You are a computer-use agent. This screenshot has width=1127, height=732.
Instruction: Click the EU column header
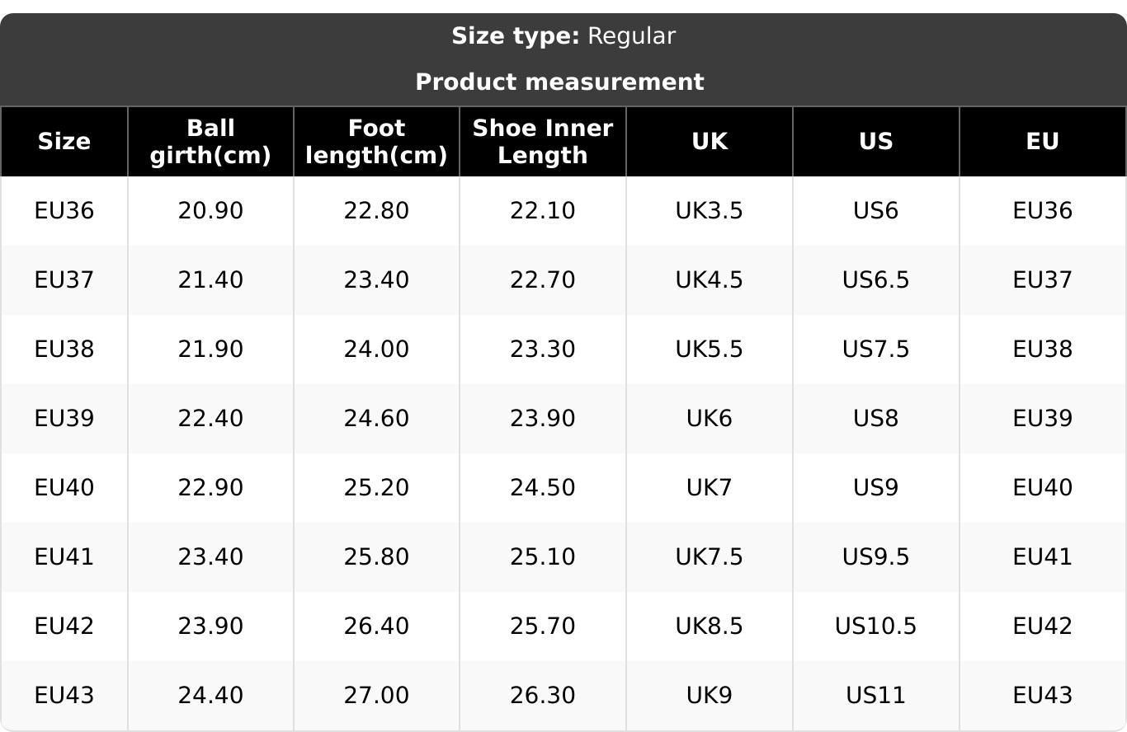coord(1042,142)
